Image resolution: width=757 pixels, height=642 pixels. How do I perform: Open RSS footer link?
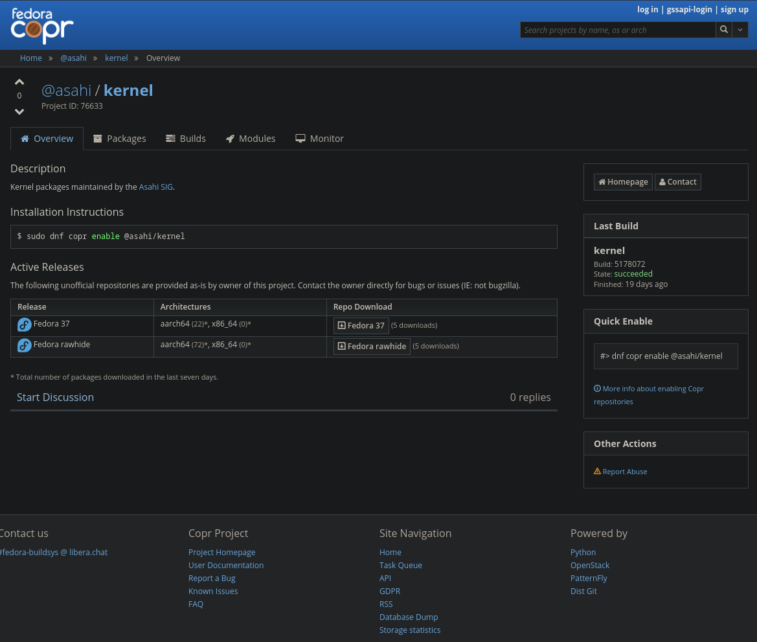point(386,604)
